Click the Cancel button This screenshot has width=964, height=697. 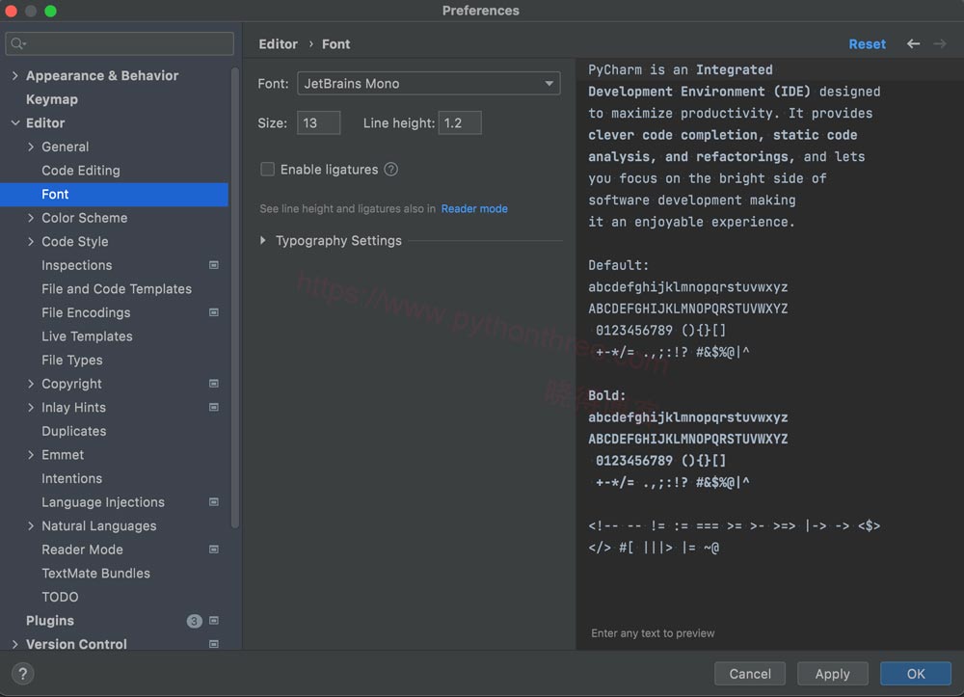[749, 674]
